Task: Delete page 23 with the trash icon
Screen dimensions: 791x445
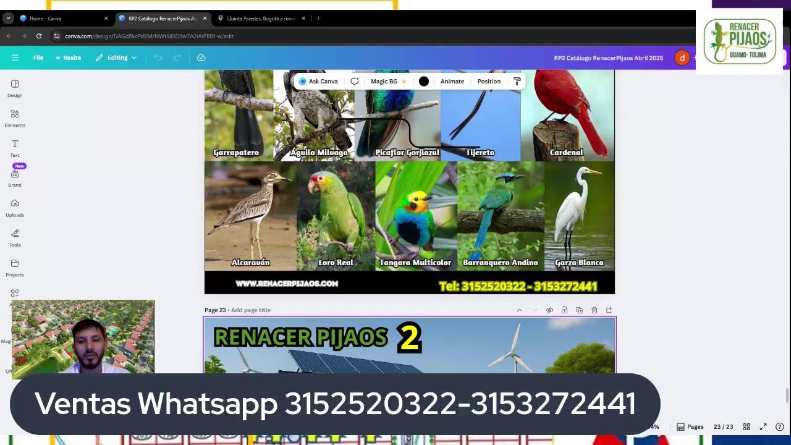Action: click(594, 310)
